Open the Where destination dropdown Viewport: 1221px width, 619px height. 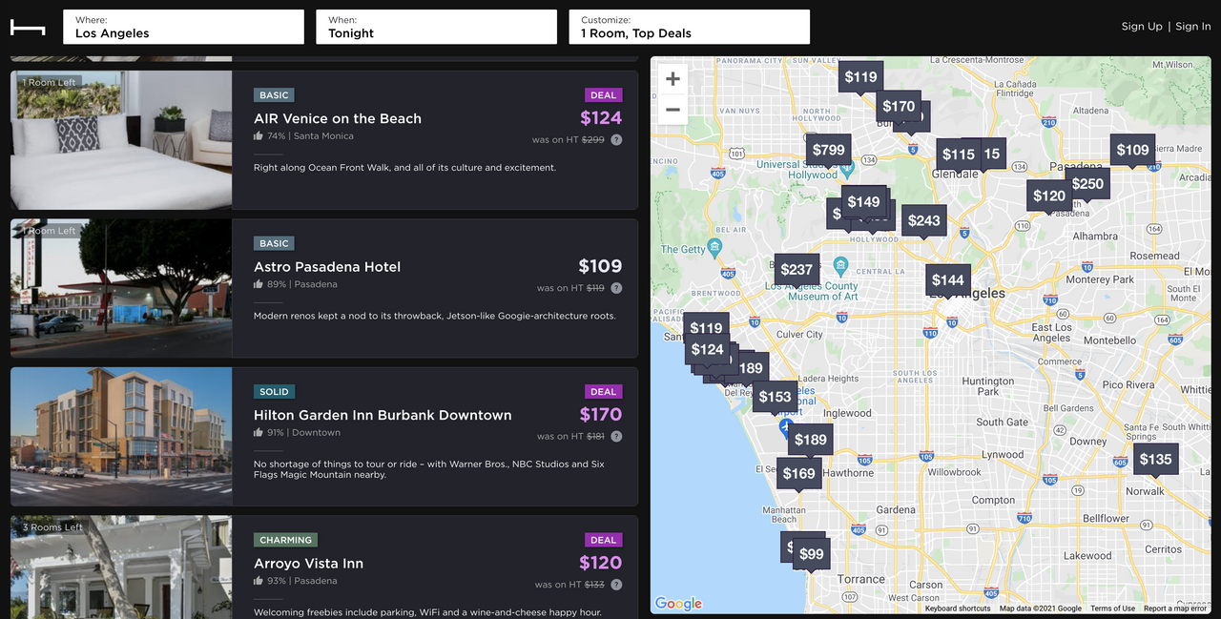point(183,27)
